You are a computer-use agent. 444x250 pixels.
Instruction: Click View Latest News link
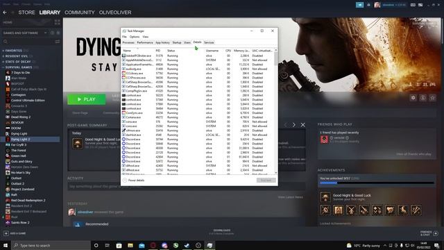(290, 197)
